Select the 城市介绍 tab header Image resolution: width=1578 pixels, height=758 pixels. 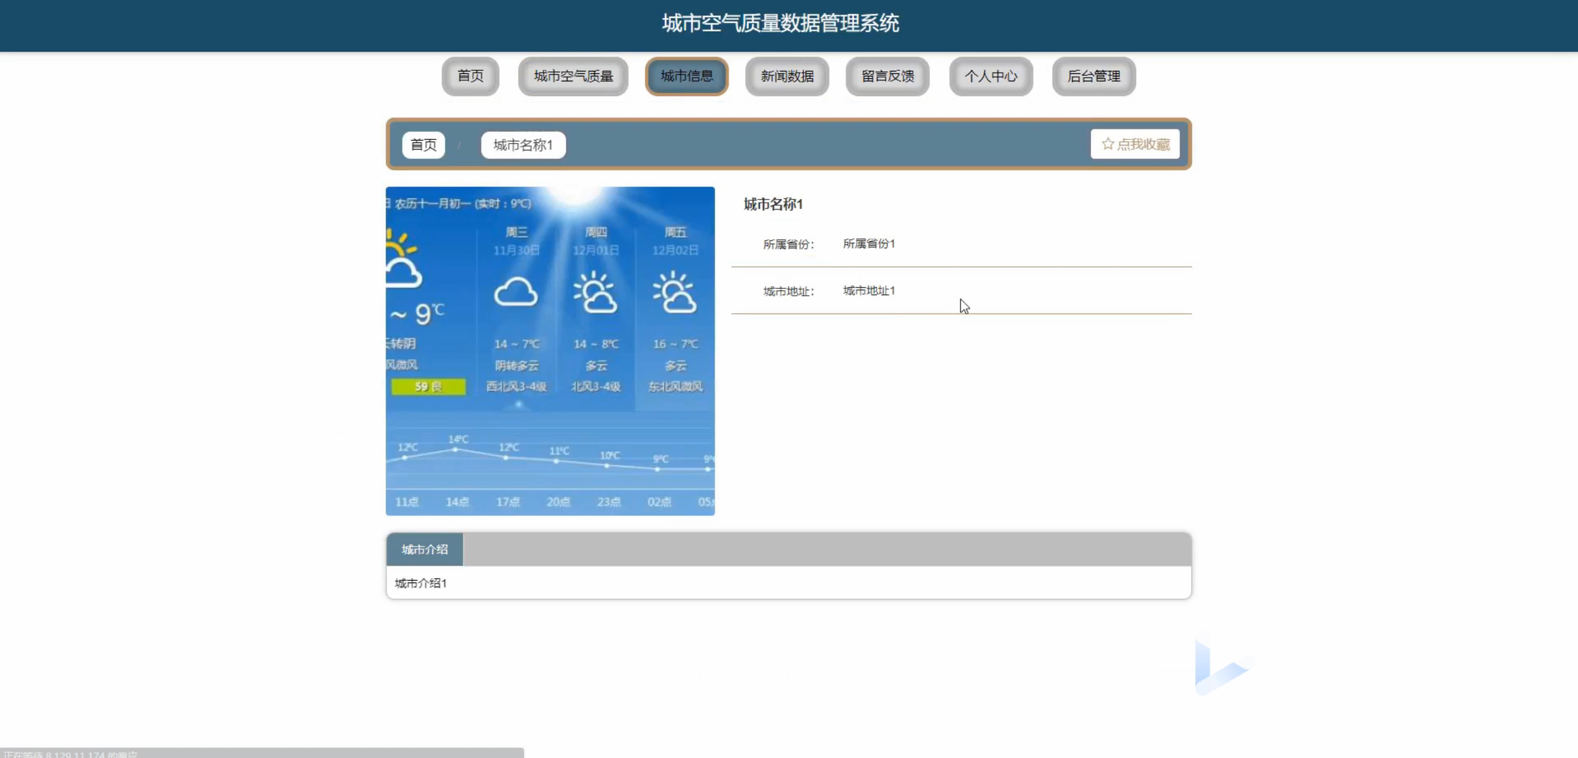[x=425, y=550]
